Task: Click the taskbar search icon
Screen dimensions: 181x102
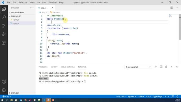Action: tap(7, 100)
